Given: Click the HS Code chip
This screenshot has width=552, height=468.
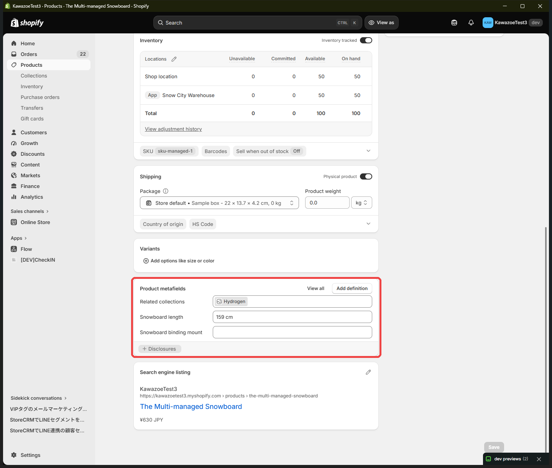Looking at the screenshot, I should 203,224.
